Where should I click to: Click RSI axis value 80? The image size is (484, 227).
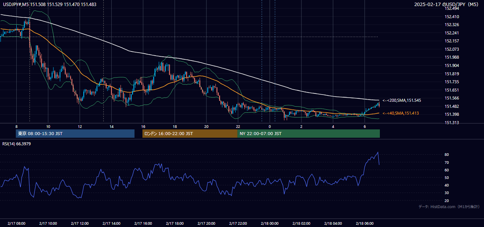coord(447,155)
